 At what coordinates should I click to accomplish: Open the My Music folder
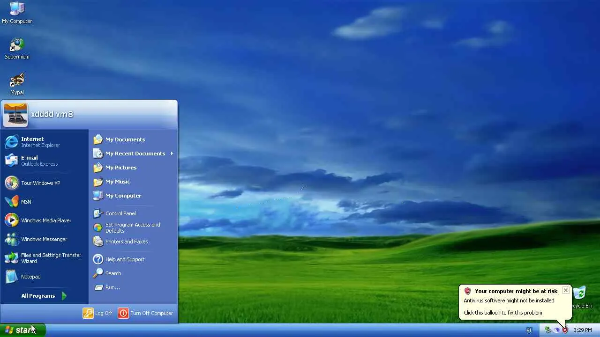(x=134, y=182)
